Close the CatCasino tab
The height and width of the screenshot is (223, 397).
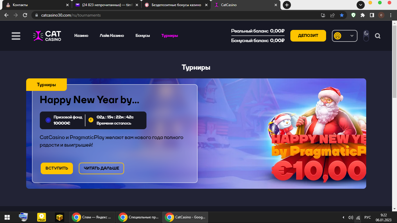pos(276,5)
